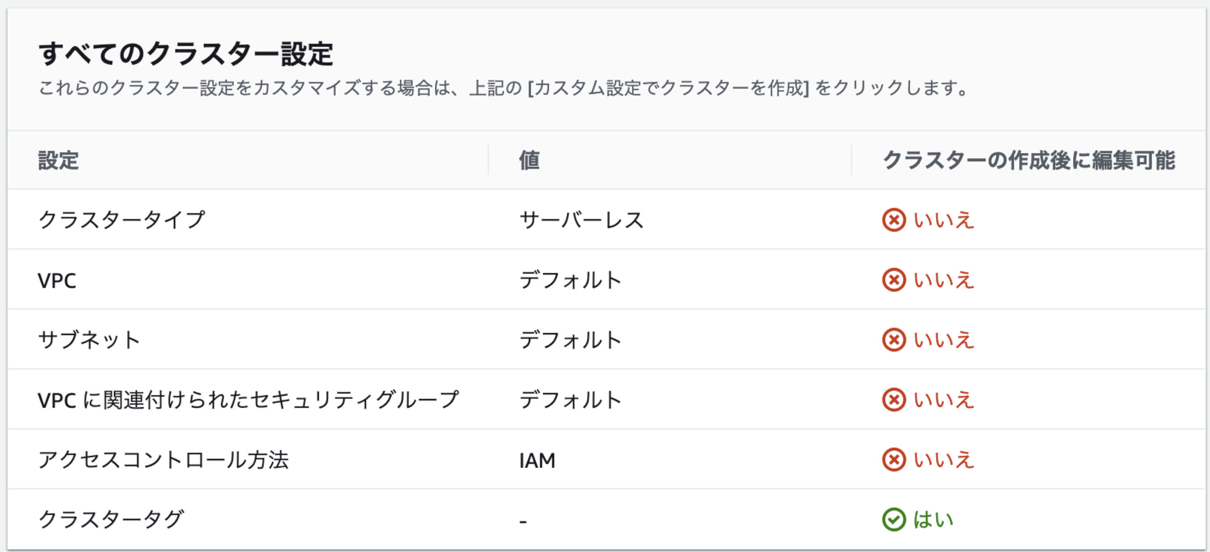The width and height of the screenshot is (1210, 552).
Task: Click the はい text in クラスタータグ row
Action: pos(933,520)
